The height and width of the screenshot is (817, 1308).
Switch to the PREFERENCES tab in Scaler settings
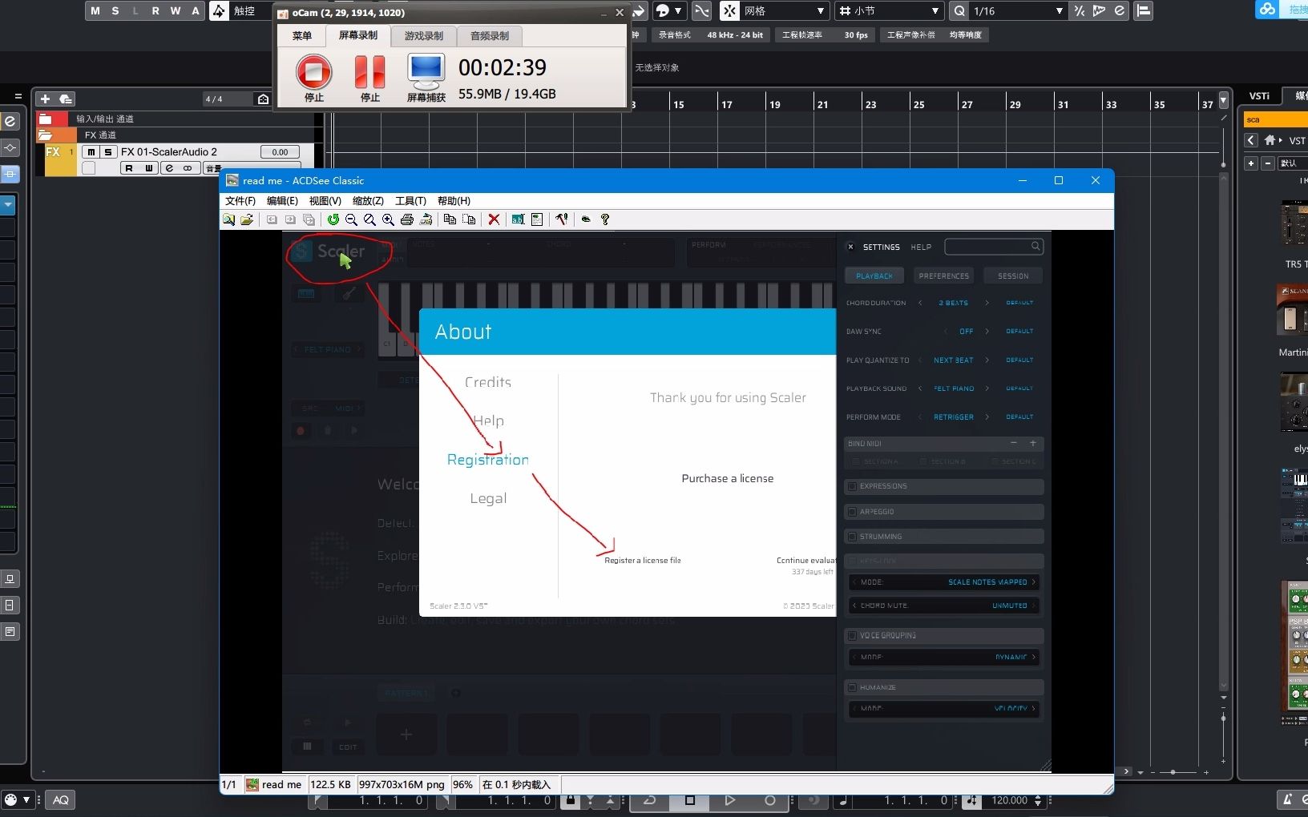[943, 275]
